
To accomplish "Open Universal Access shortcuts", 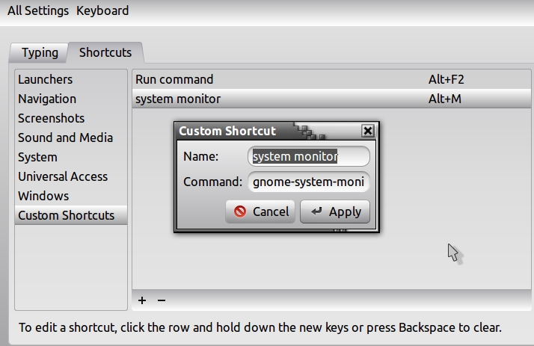I will [63, 176].
